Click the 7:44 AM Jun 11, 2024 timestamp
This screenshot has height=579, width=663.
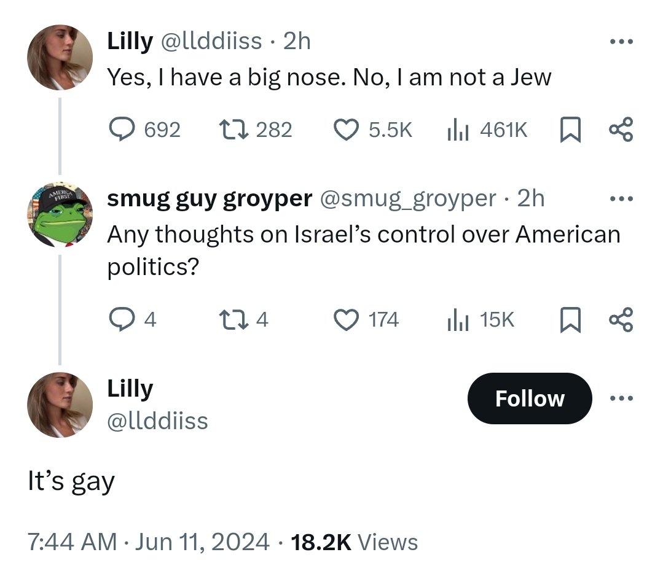click(x=148, y=542)
